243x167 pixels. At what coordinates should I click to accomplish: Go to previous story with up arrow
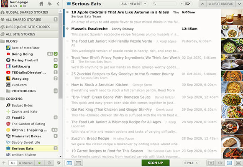(202, 4)
